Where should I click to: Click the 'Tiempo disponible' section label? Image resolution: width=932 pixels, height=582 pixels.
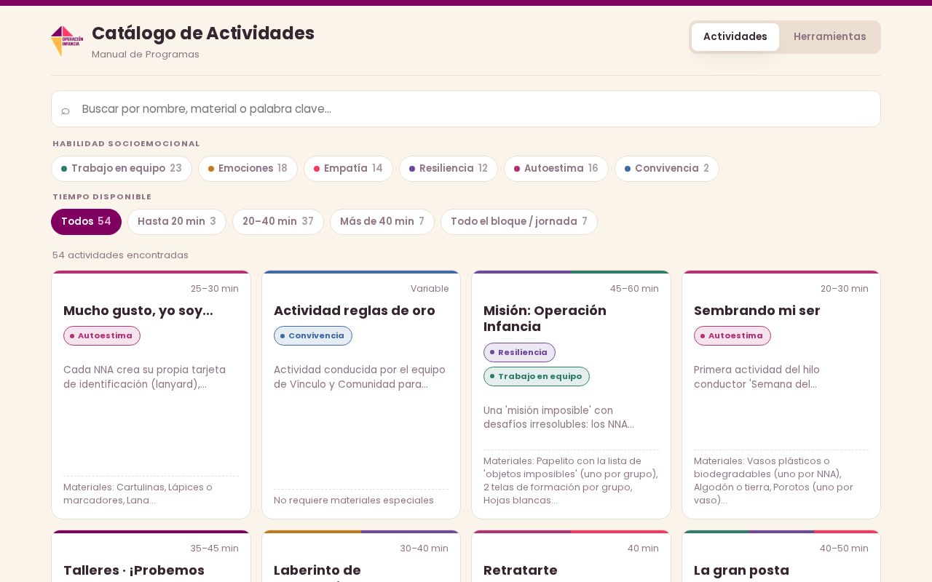click(102, 197)
